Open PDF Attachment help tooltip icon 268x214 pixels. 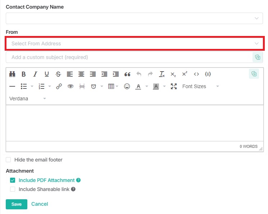coord(78,180)
